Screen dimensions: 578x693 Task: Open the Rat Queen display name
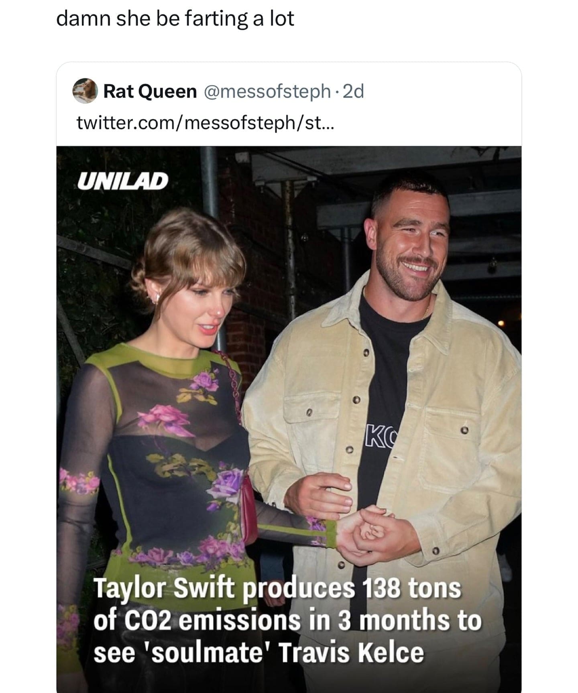pyautogui.click(x=150, y=91)
